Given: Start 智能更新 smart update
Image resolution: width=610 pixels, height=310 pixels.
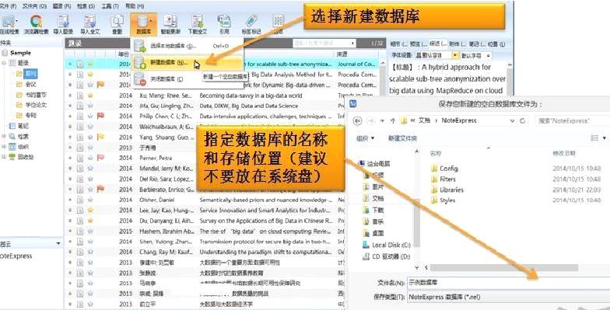Looking at the screenshot, I should point(170,24).
